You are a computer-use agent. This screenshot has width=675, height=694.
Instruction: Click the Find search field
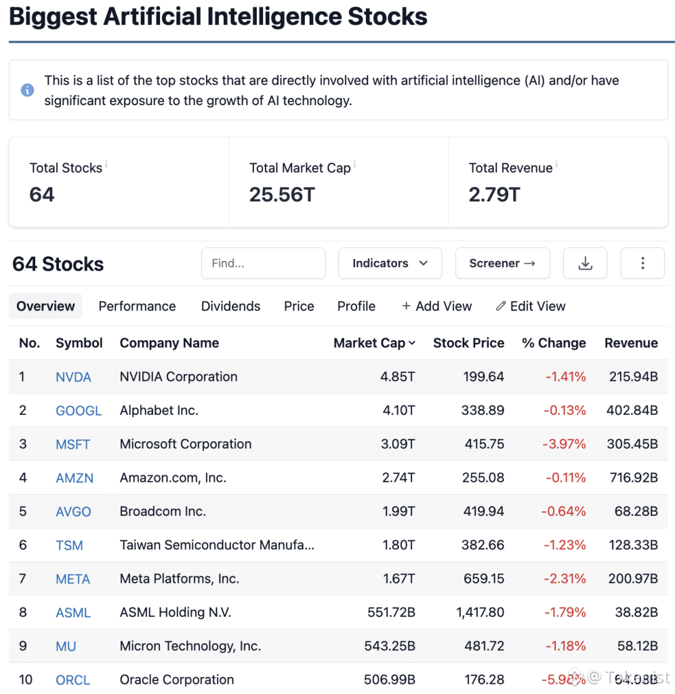(263, 264)
